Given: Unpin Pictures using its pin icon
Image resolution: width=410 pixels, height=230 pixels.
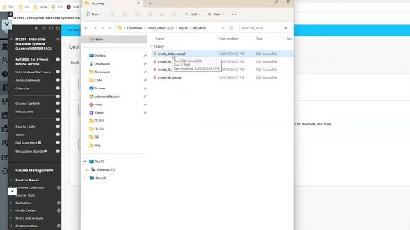Looking at the screenshot, I should 145,88.
